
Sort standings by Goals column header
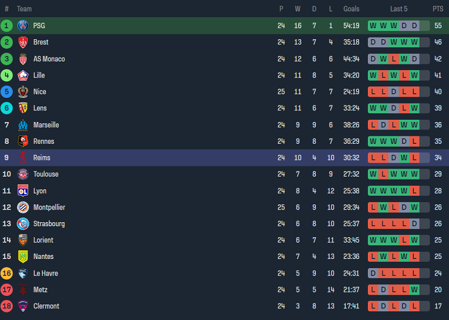click(351, 9)
